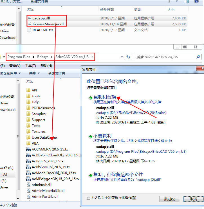Click 新建文件夹 in lower window toolbar
Screen dimensions: 204x209
pyautogui.click(x=57, y=73)
